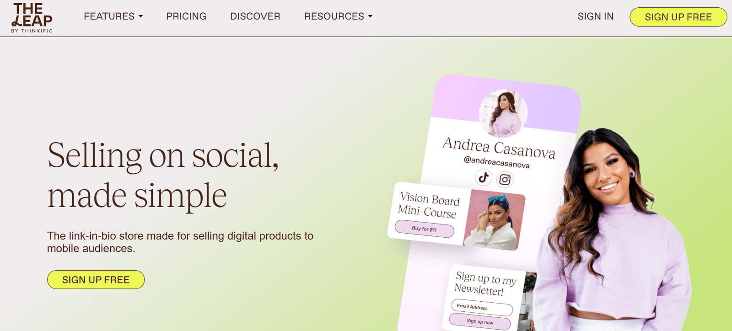Click the Vision Board Mini-Course title
732x331 pixels.
click(x=428, y=205)
